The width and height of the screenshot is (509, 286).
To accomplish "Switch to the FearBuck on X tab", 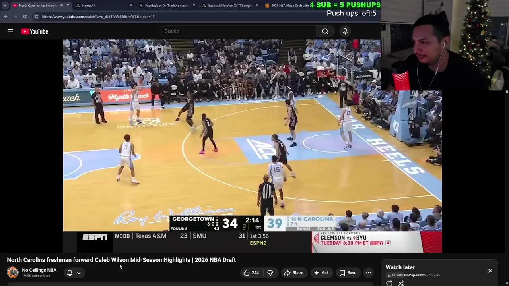I will [166, 6].
